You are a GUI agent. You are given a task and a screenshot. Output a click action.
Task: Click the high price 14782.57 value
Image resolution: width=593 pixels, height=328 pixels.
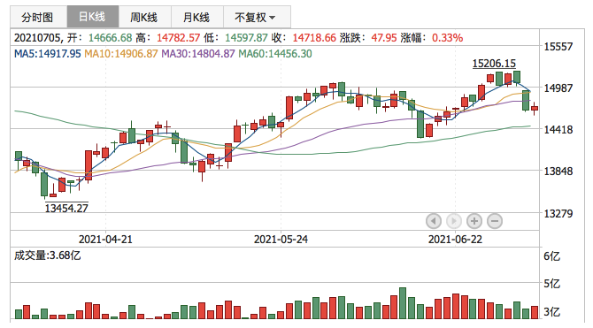(x=178, y=38)
